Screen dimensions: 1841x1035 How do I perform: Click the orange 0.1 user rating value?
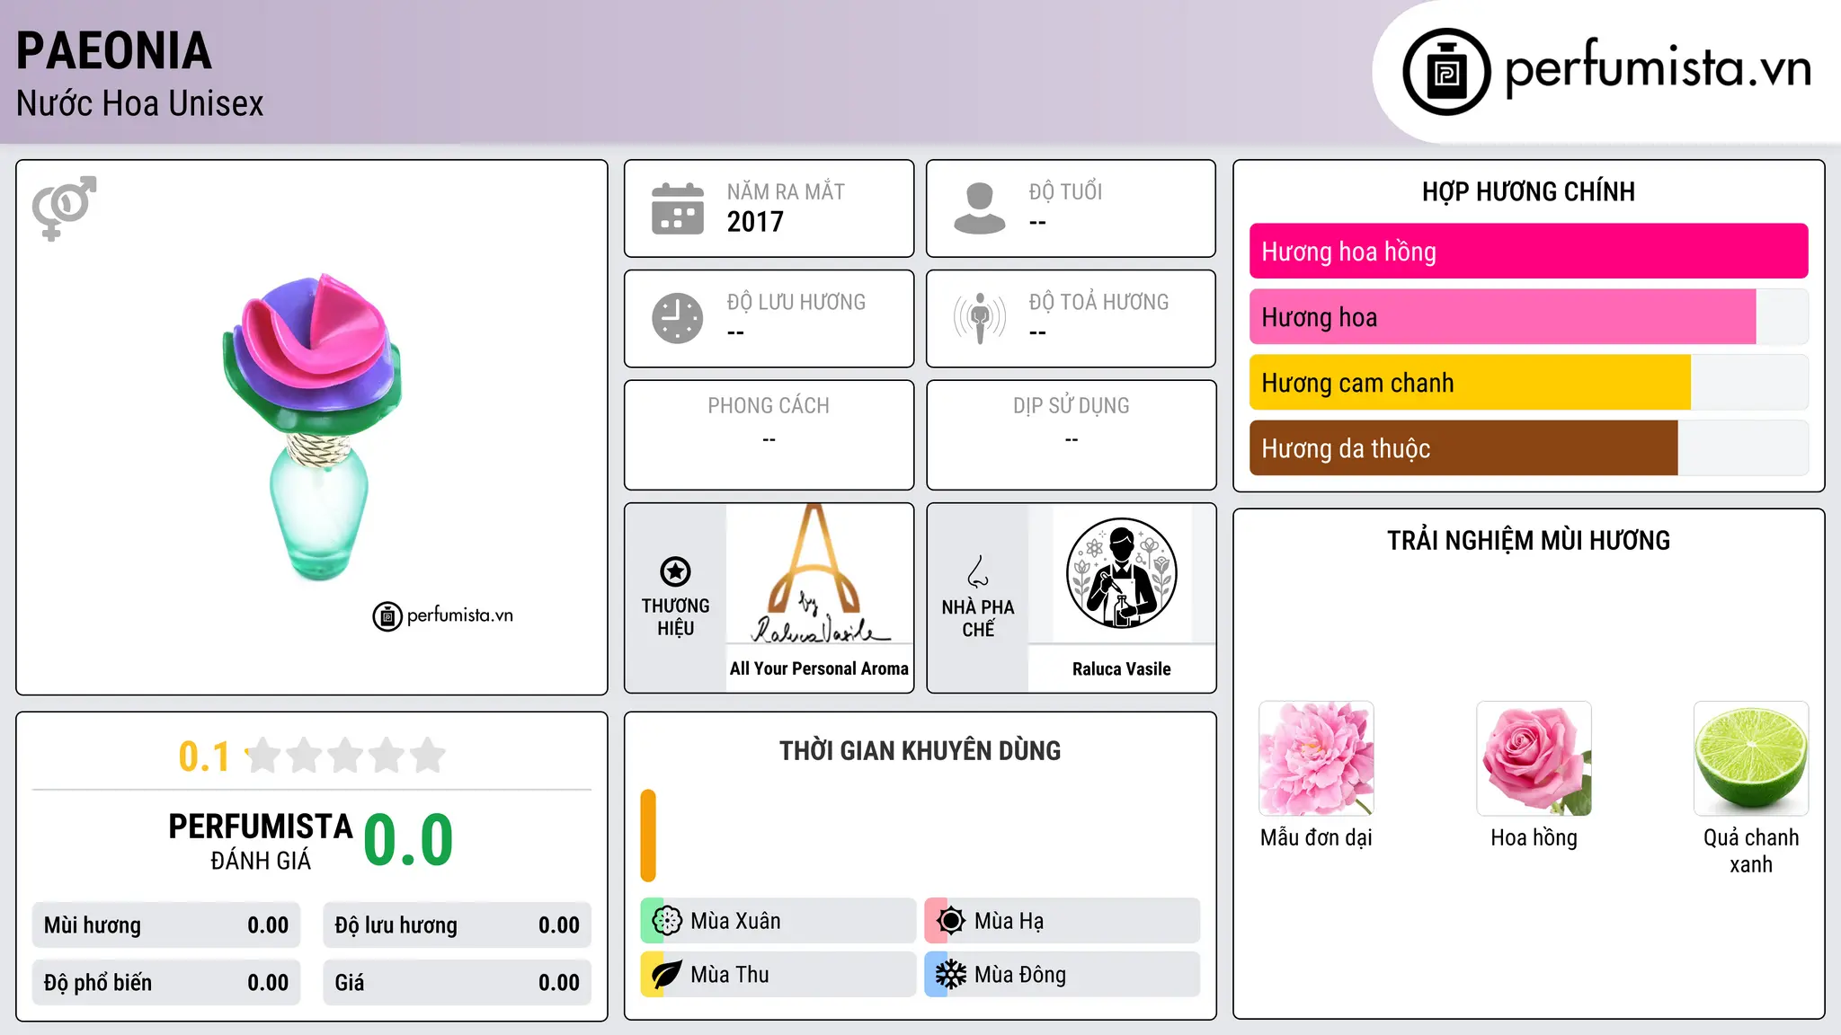(204, 756)
